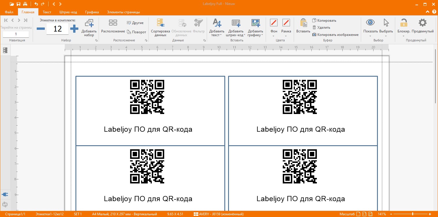Go forward with the title bar right chevron

coord(60,4)
